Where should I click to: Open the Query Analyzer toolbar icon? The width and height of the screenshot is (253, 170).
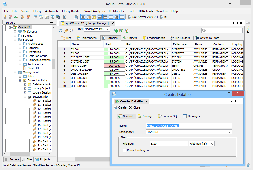tap(35, 17)
